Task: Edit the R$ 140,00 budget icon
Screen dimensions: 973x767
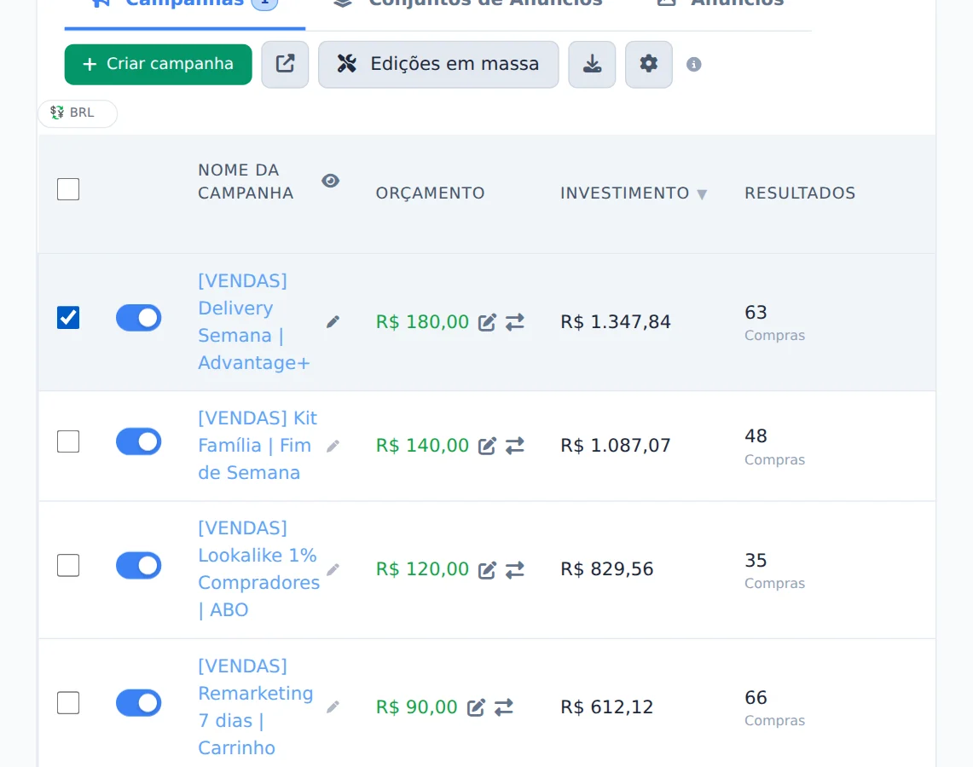Action: 487,446
